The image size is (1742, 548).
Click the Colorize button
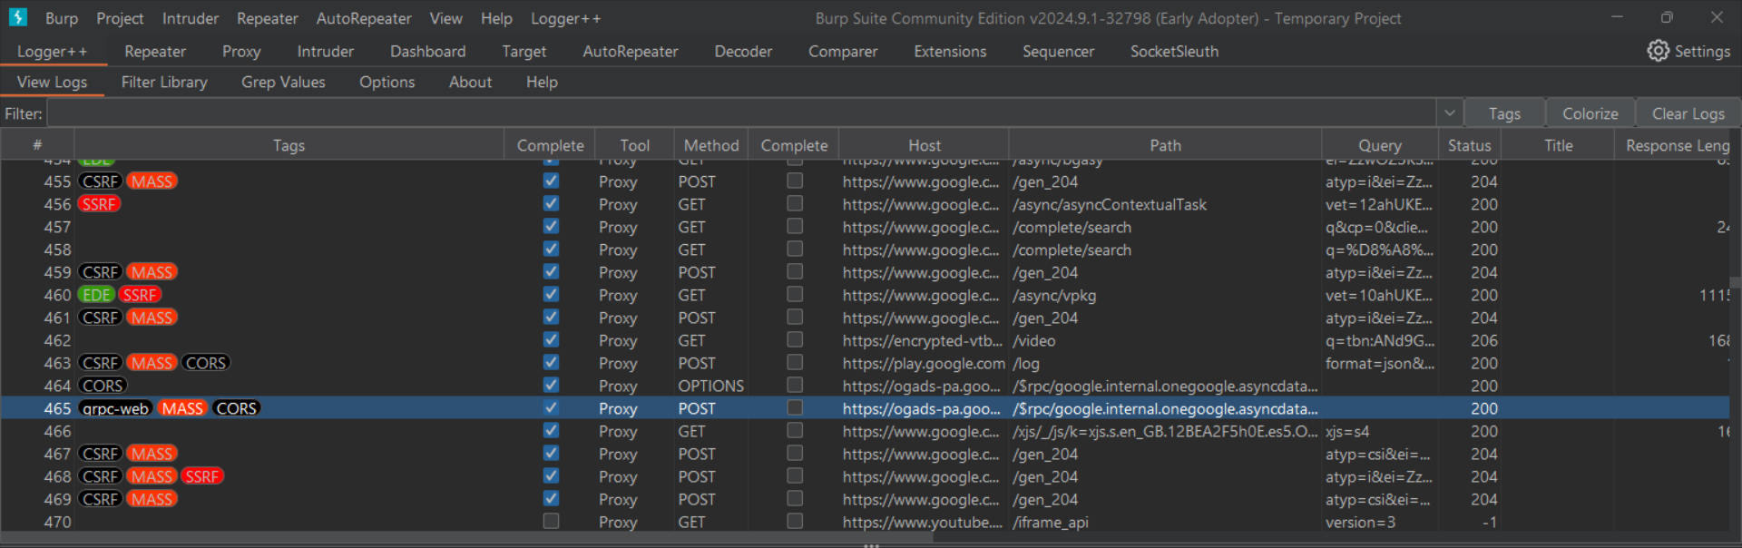coord(1590,113)
